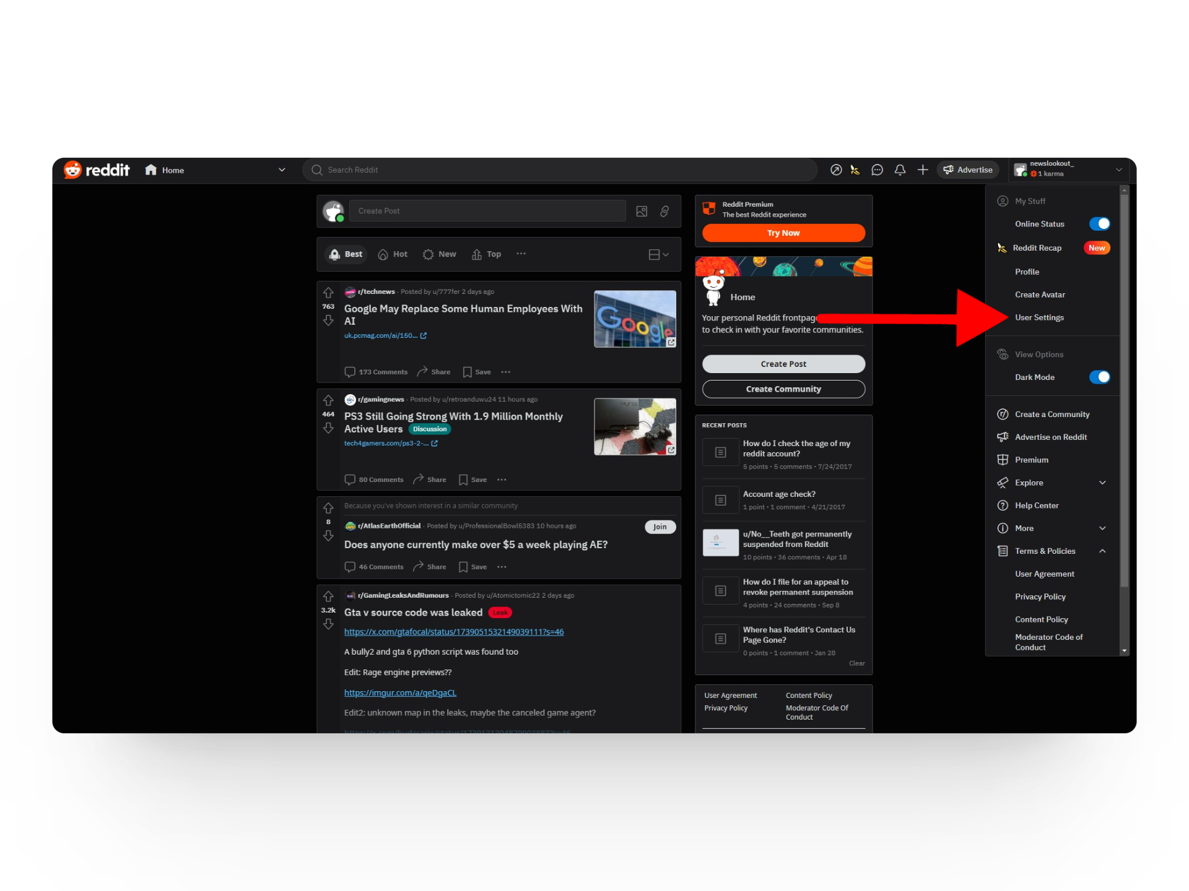Viewport: 1189px width, 891px height.
Task: Downvote the PS3 Still Going Strong post
Action: coord(328,428)
